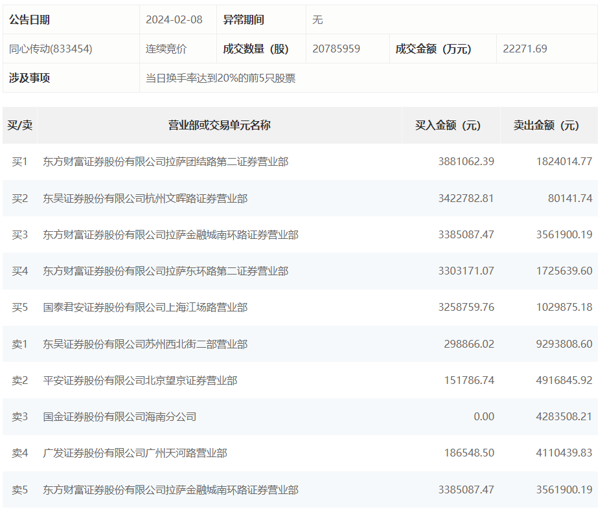Click the 买/卖 column header
This screenshot has height=518, width=605.
[x=19, y=126]
